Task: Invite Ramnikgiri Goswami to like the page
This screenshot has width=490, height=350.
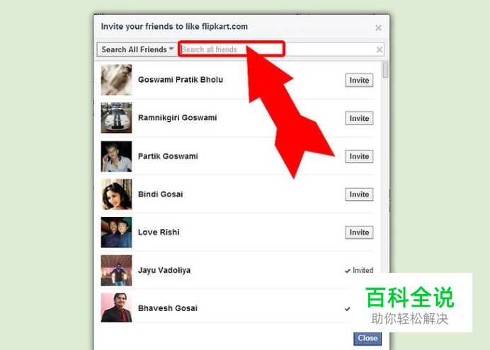Action: pos(359,118)
